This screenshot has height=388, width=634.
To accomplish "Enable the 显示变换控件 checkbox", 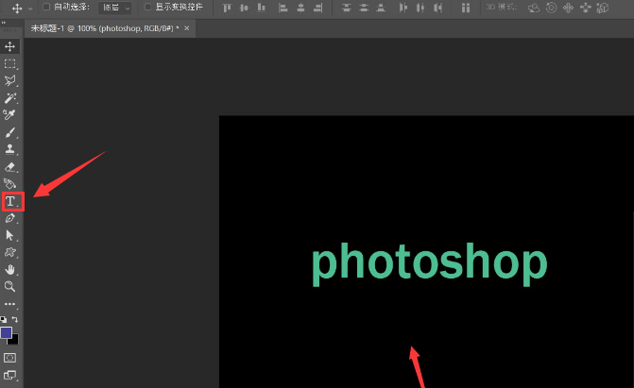I will (x=148, y=7).
